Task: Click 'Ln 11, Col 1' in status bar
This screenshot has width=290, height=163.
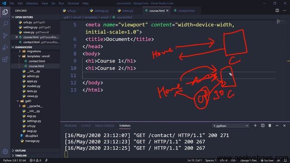Action: [x=194, y=160]
